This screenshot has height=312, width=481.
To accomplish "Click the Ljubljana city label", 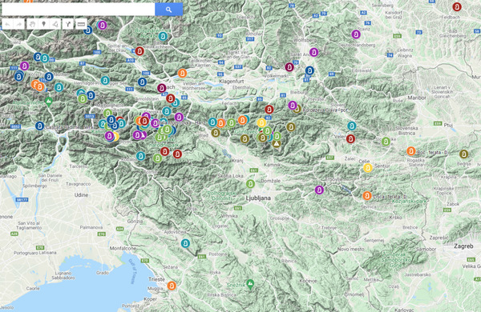I will click(258, 198).
